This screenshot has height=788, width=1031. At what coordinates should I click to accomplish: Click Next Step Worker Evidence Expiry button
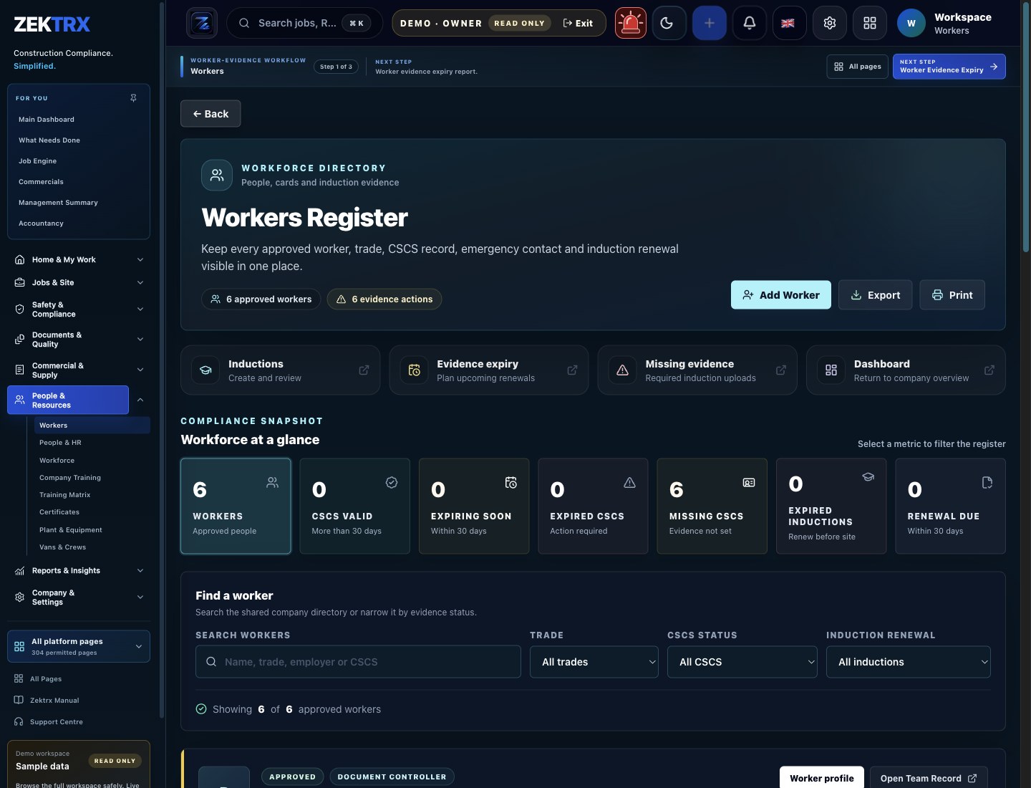(x=949, y=67)
